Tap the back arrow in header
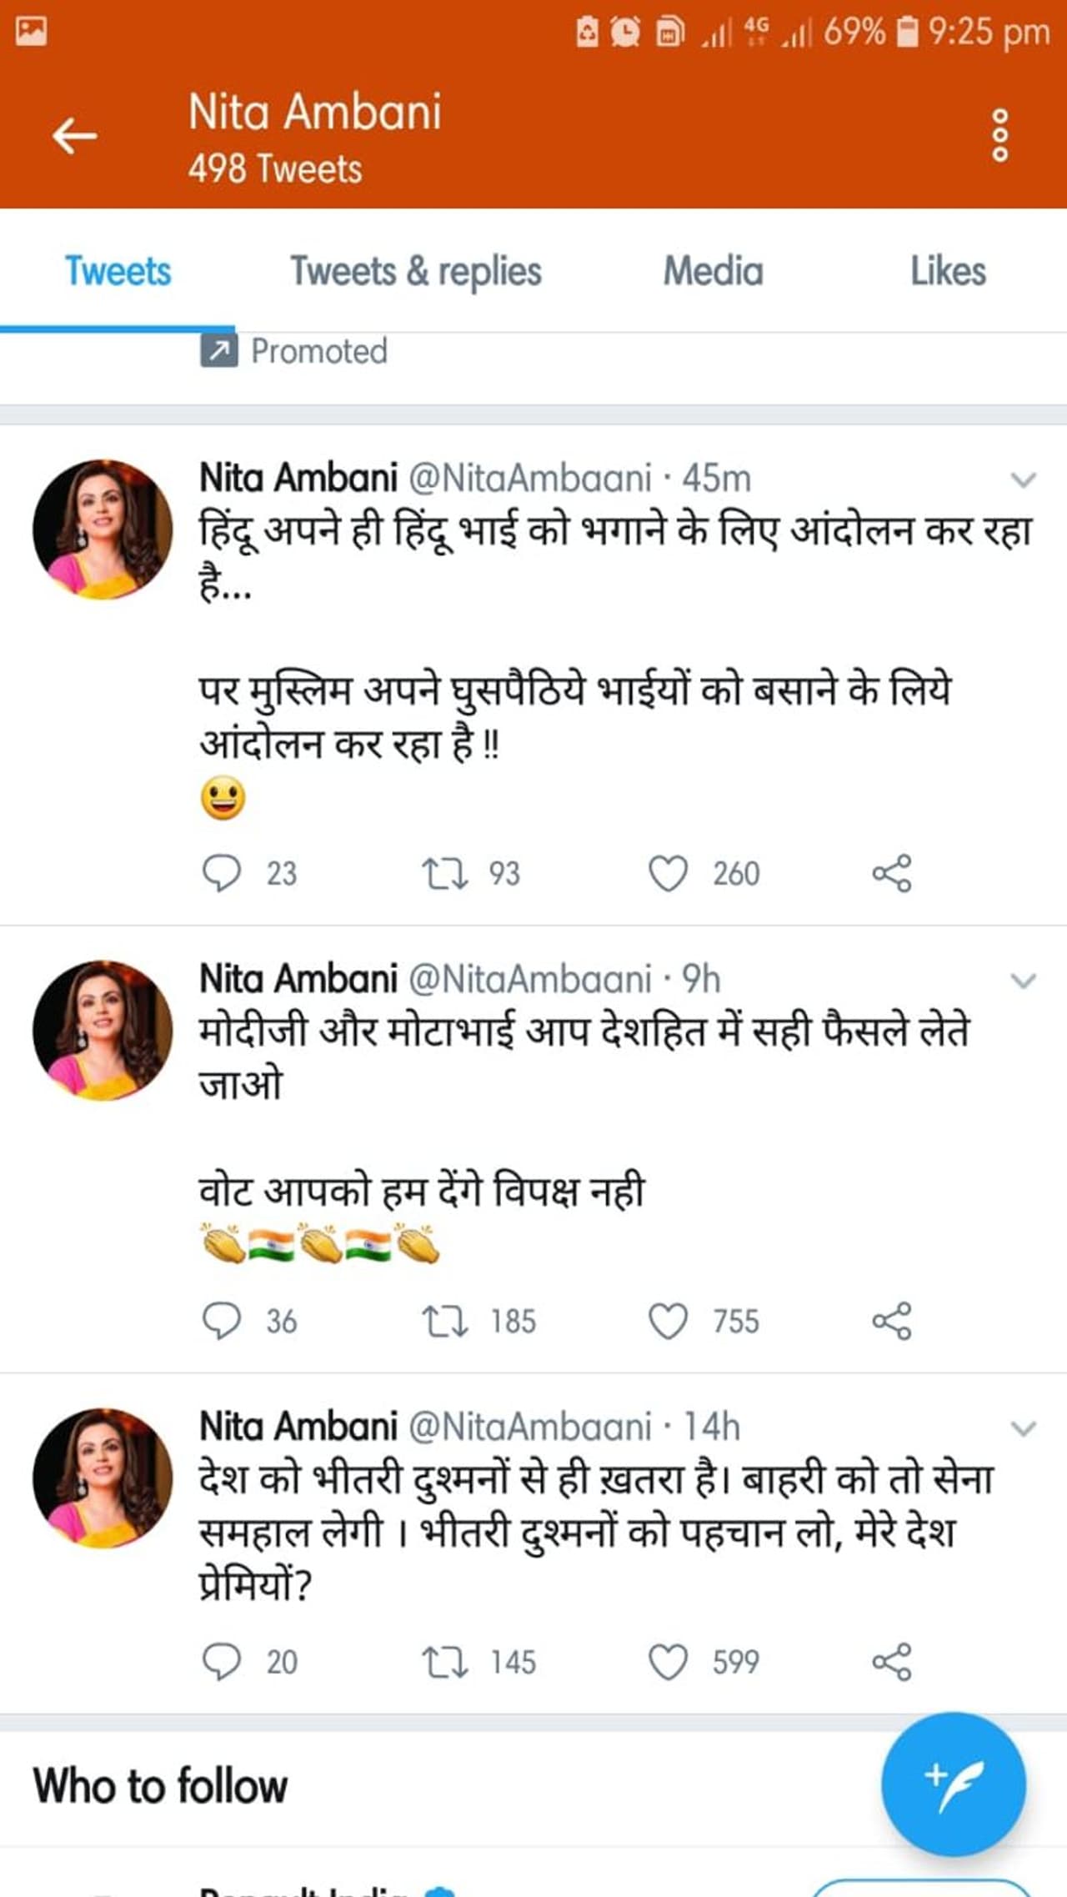 pos(74,136)
